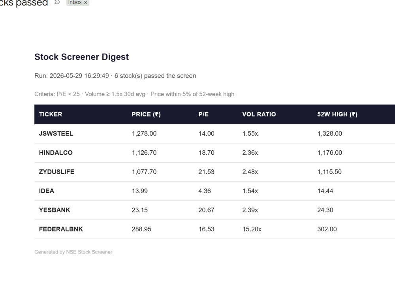Click IDEA 52-week high 14.44
The width and height of the screenshot is (395, 296).
tap(325, 191)
